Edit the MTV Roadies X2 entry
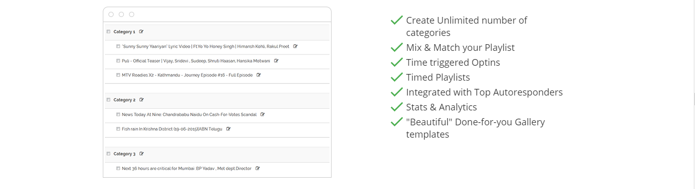This screenshot has width=695, height=189. (x=259, y=75)
